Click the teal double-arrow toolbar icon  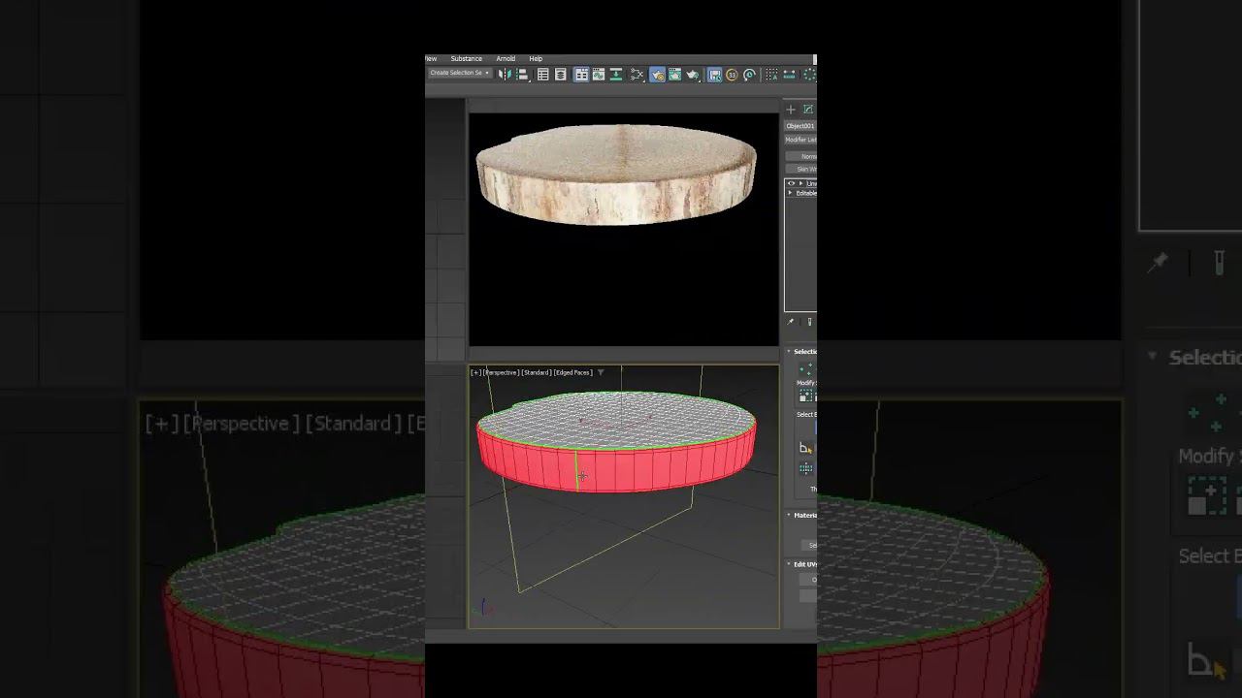tap(790, 75)
